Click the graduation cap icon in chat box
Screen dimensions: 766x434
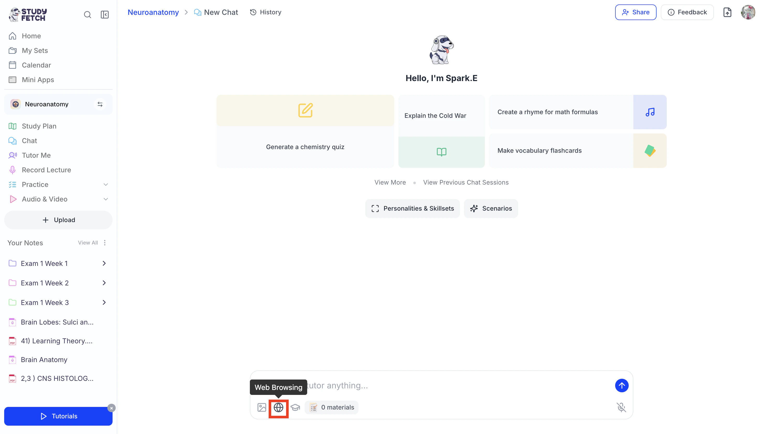pos(295,407)
